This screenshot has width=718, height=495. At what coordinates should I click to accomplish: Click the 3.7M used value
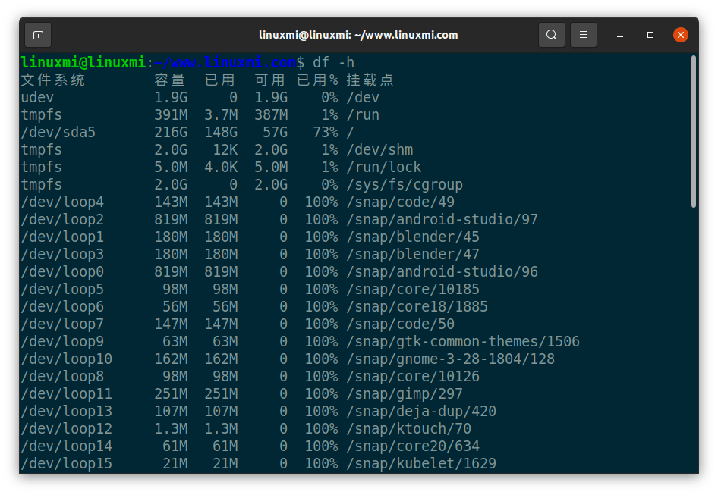(221, 114)
